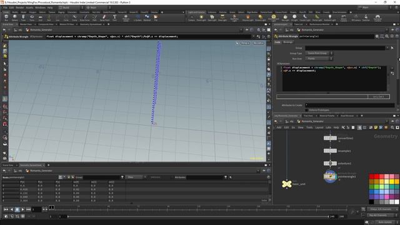Screen dimensions: 400x225
Task: Click the Attributes to Create field
Action: point(350,105)
